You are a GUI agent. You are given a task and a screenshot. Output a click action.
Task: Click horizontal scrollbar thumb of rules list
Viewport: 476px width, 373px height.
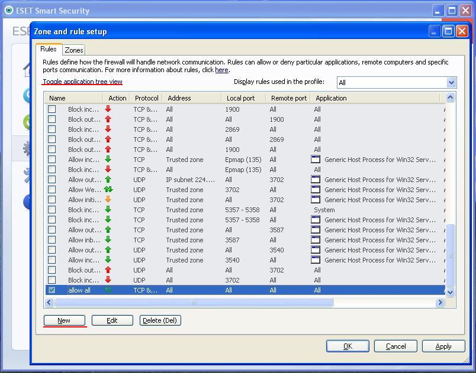coord(194,303)
